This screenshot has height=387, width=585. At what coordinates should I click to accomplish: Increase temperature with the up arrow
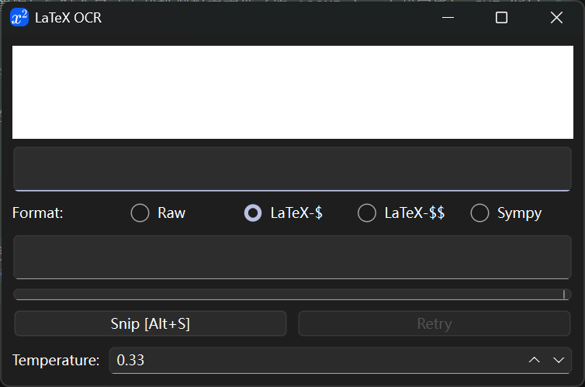point(535,360)
